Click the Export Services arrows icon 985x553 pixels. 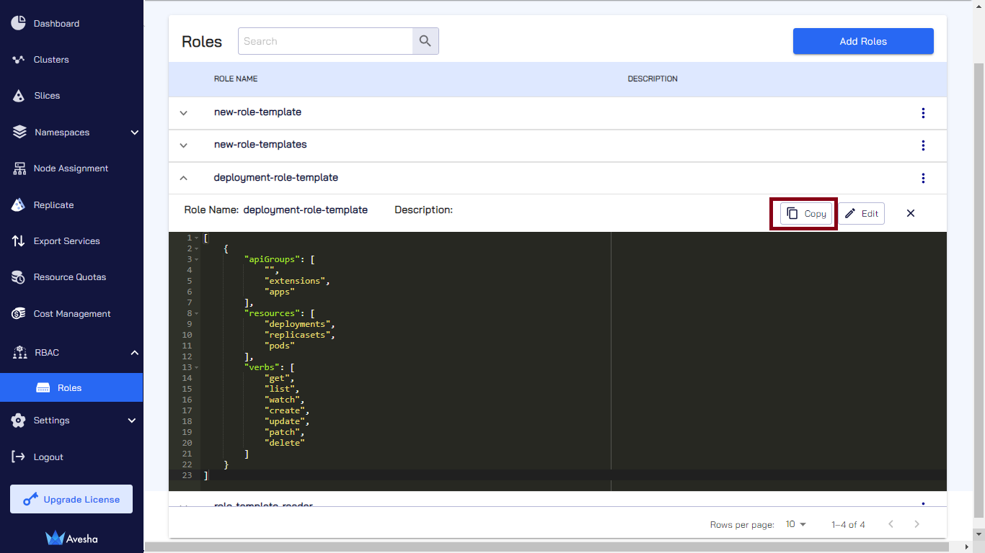click(x=19, y=241)
